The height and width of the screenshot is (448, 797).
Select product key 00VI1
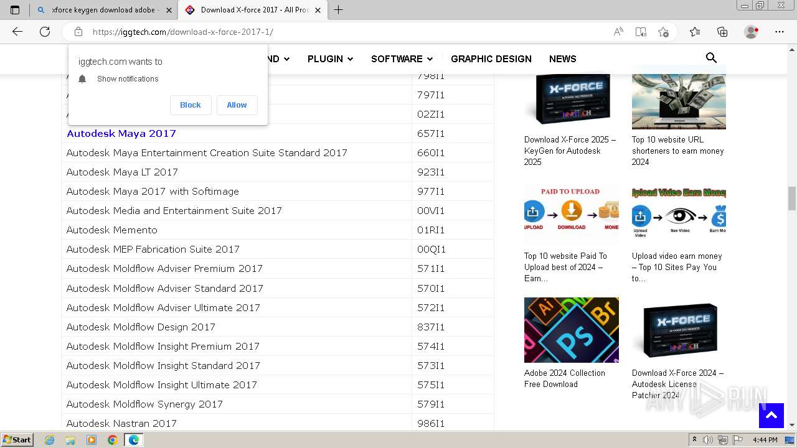pyautogui.click(x=431, y=210)
